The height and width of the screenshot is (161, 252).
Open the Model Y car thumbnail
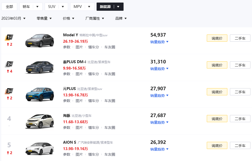click(40, 41)
